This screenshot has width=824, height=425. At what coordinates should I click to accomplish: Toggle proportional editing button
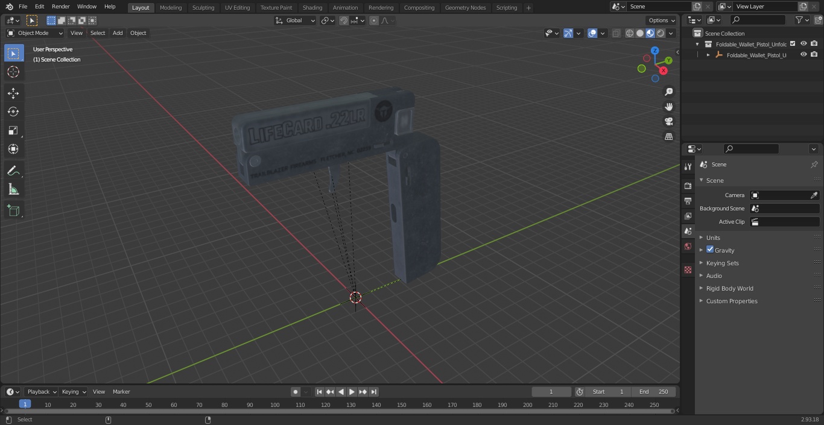[374, 20]
